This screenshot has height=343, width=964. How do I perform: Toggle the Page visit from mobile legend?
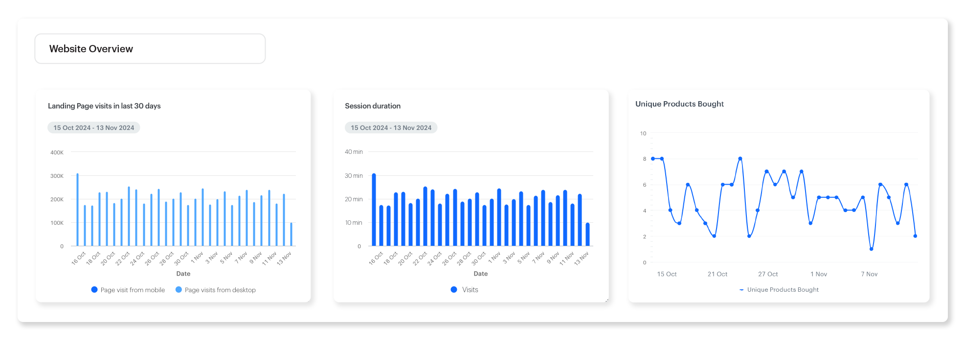[x=133, y=290]
